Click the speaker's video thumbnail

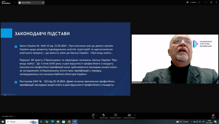tap(175, 59)
